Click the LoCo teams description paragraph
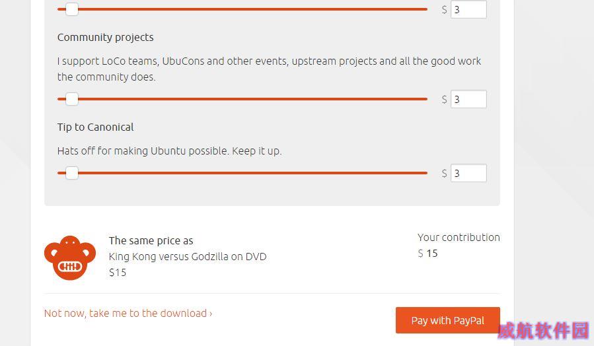The width and height of the screenshot is (594, 346). [x=269, y=69]
